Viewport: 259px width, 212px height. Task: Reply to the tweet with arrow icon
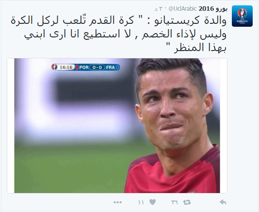pyautogui.click(x=223, y=202)
